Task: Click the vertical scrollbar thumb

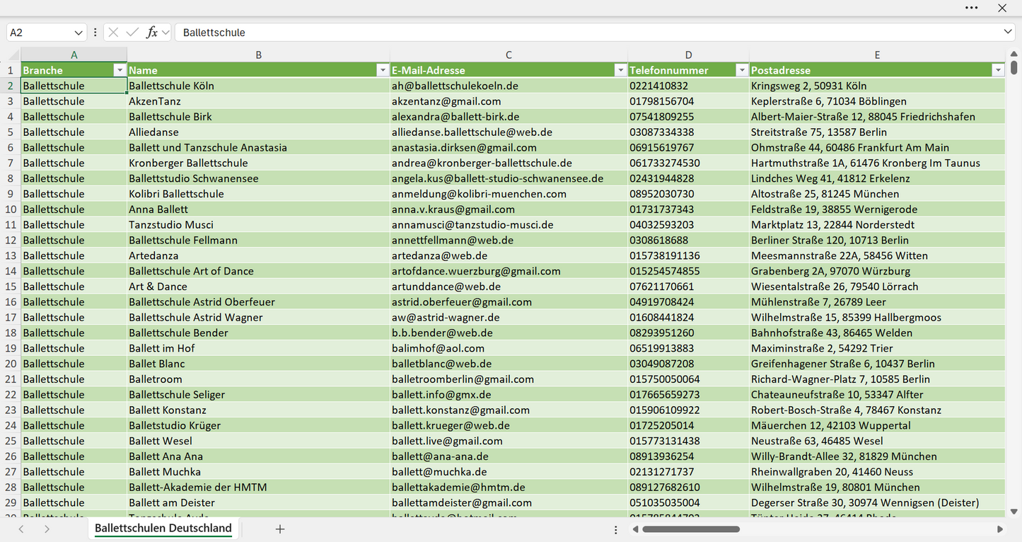Action: pyautogui.click(x=1014, y=69)
